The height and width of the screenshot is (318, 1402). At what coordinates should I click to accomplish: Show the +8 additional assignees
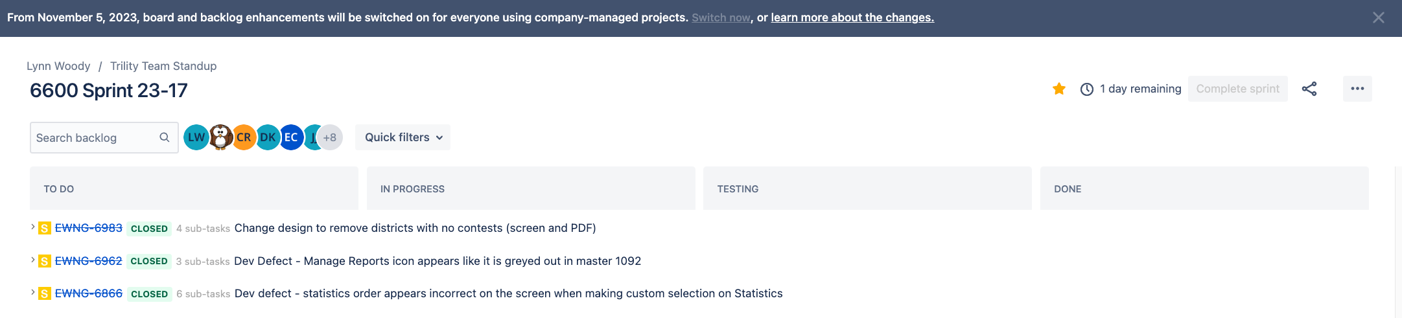click(x=330, y=137)
